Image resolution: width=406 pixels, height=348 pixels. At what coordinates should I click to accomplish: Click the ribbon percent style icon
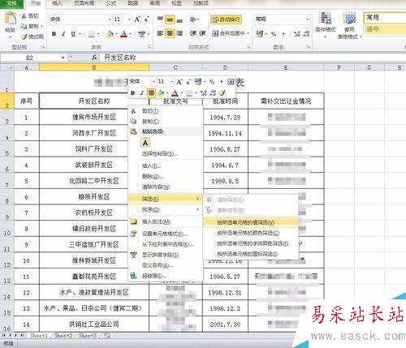click(x=274, y=34)
